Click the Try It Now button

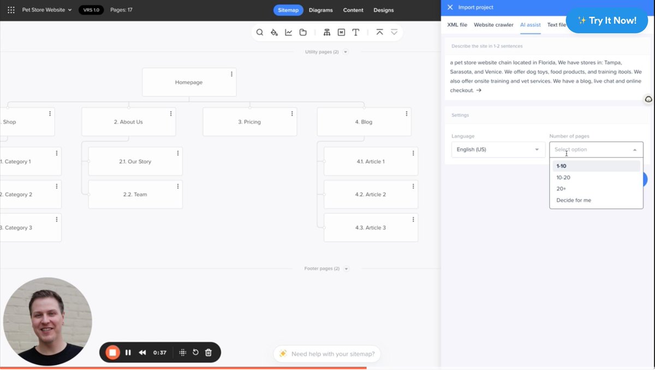[x=607, y=20]
